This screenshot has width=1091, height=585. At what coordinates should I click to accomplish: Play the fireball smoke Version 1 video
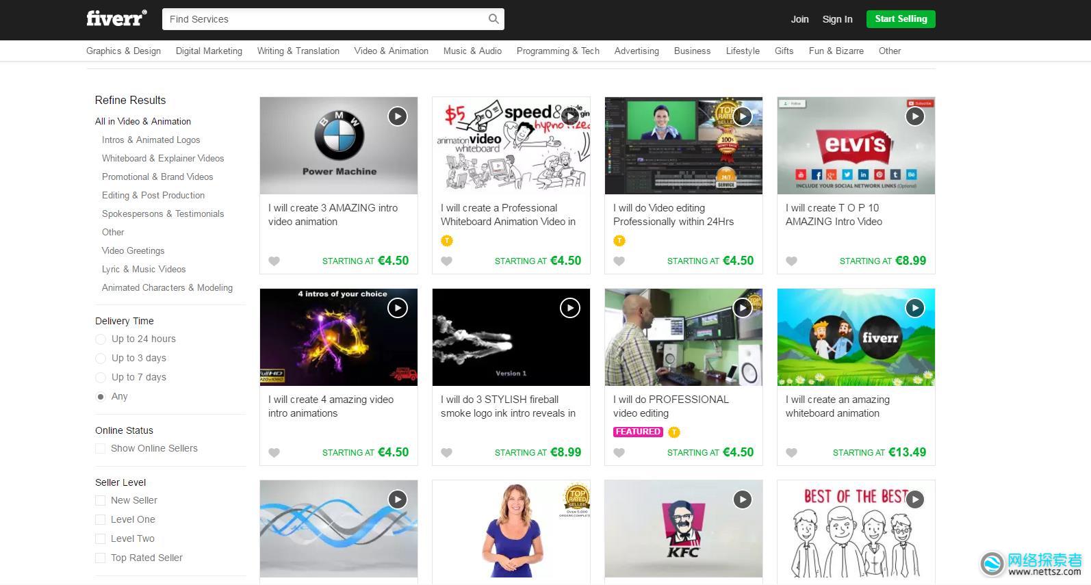[x=570, y=308]
